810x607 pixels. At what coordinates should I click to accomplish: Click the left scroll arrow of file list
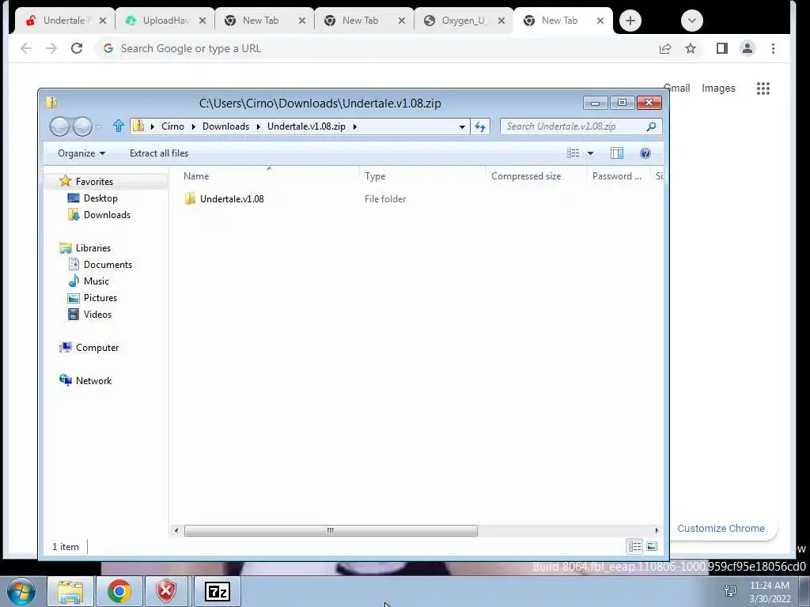point(176,530)
